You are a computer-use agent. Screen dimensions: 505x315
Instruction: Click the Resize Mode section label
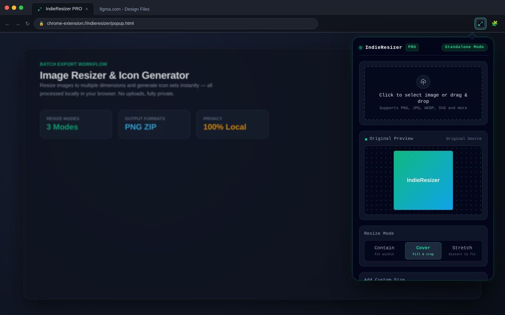click(379, 233)
